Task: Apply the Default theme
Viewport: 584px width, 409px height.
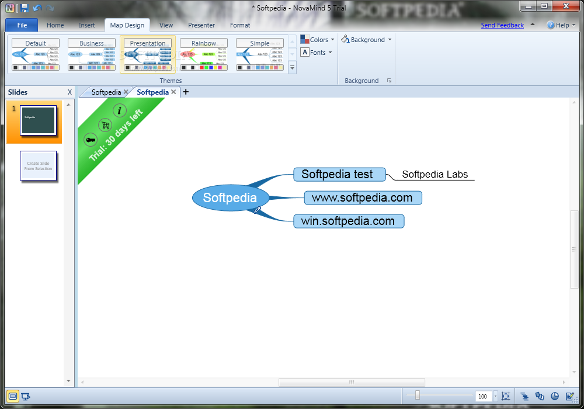Action: tap(36, 54)
